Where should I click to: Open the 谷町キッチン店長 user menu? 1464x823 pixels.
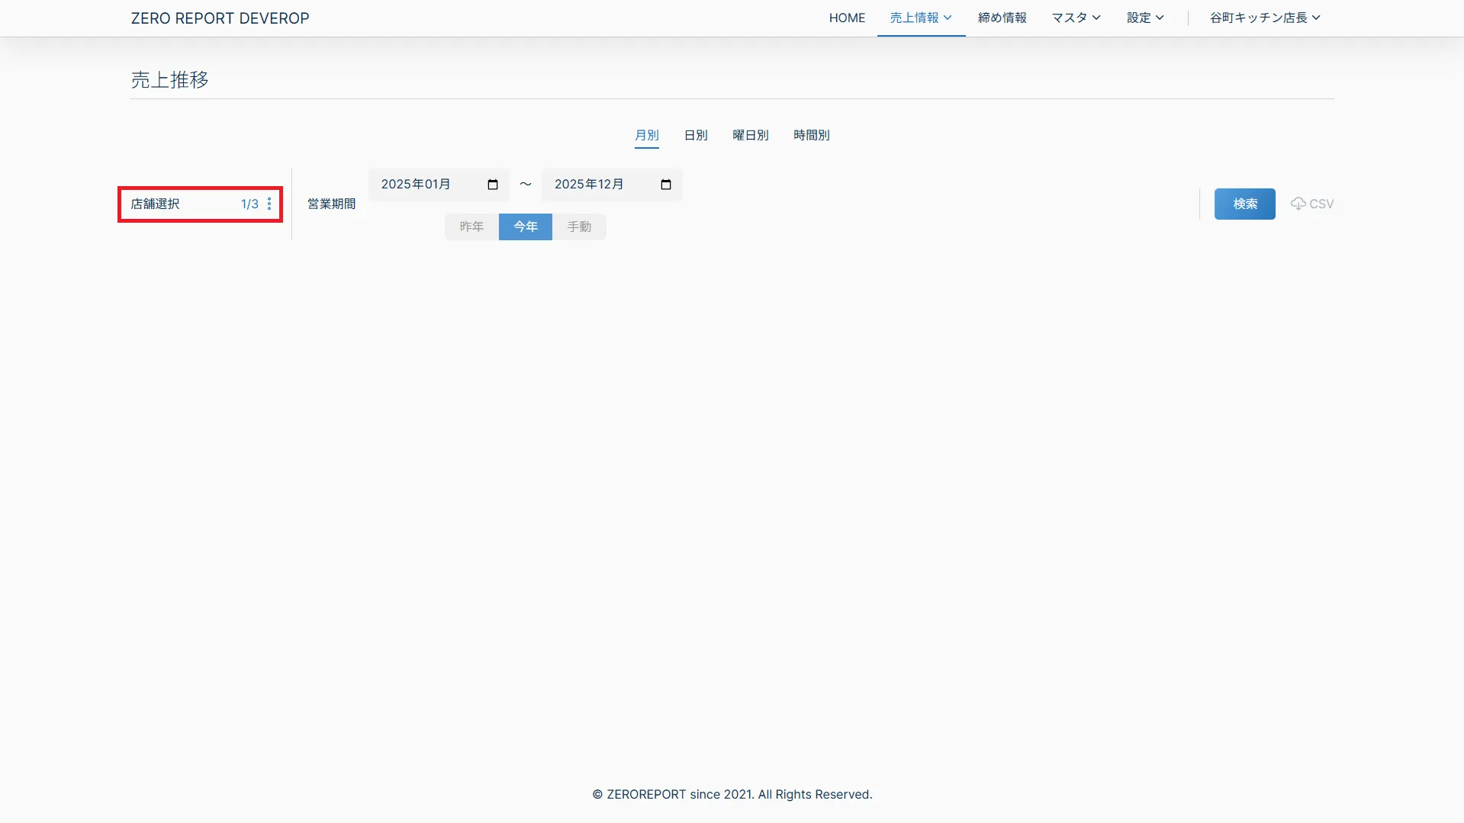(1264, 18)
